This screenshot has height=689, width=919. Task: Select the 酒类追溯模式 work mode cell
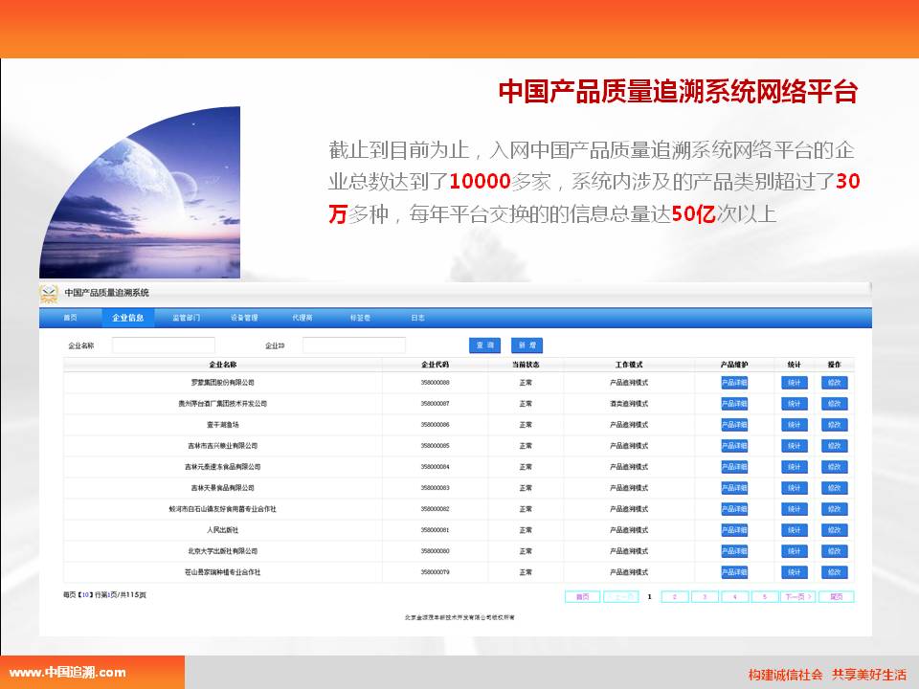(629, 404)
